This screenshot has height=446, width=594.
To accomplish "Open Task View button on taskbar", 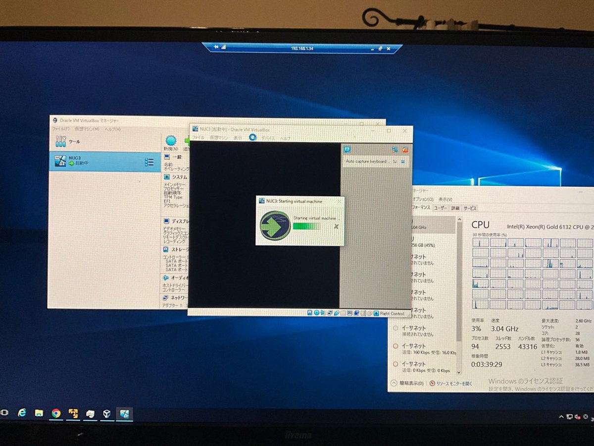I will click(x=4, y=412).
